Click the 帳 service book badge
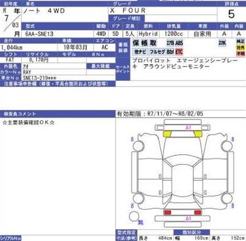Viewport: 246px width, 241px height. tap(145, 43)
